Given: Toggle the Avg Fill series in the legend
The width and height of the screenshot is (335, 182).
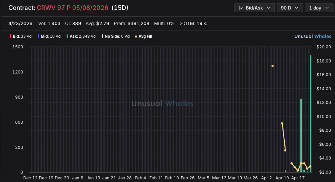Looking at the screenshot, I should (x=144, y=36).
